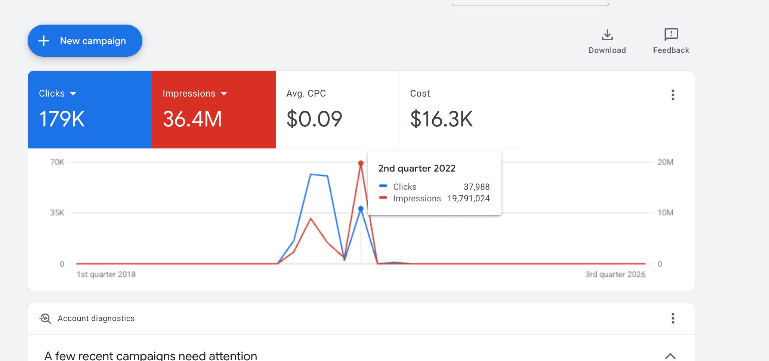Image resolution: width=769 pixels, height=361 pixels.
Task: Click the red Impressions metric tile
Action: tap(214, 110)
